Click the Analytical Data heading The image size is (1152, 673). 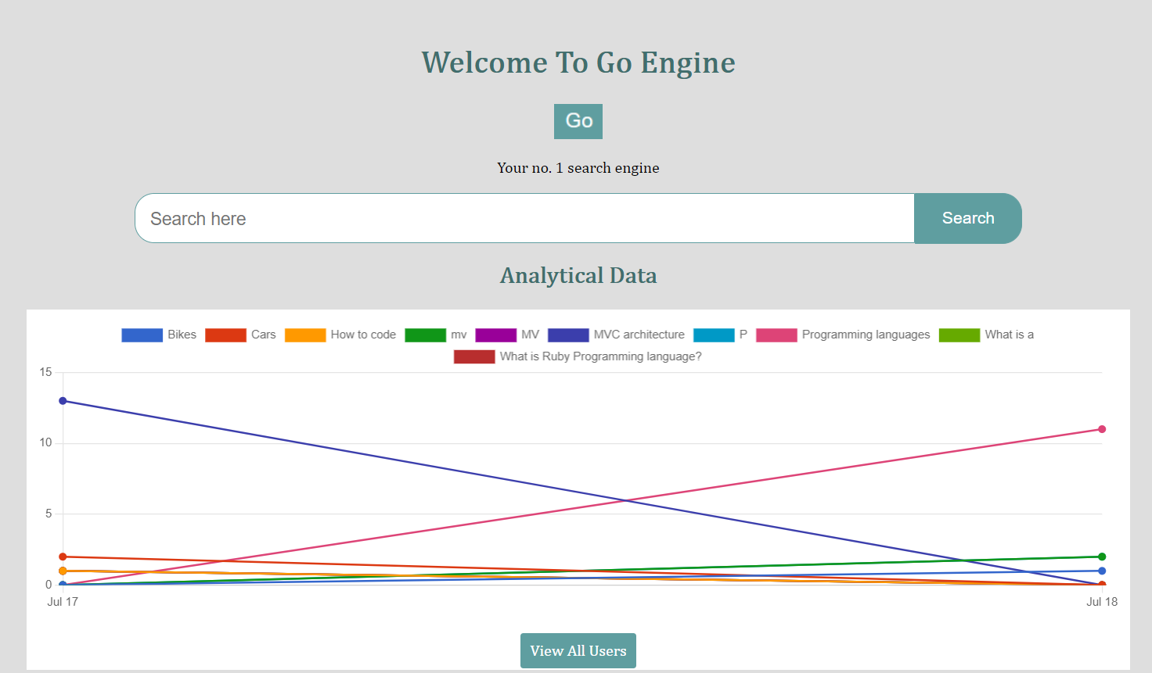pyautogui.click(x=578, y=275)
